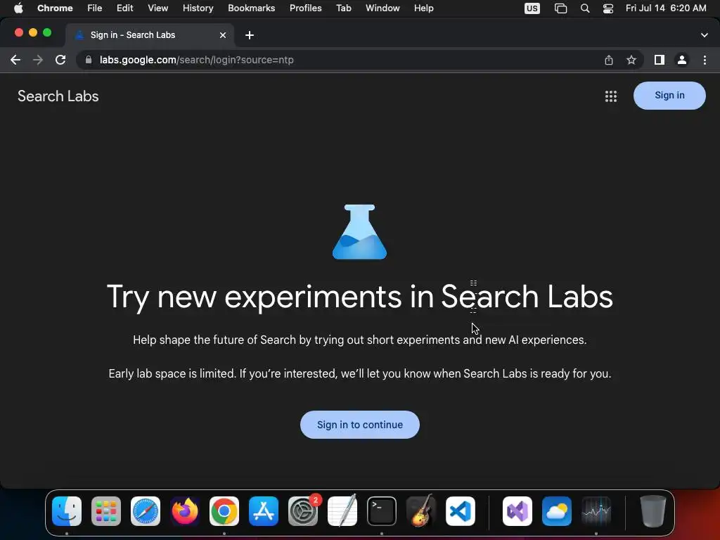Click the US input source indicator
Image resolution: width=720 pixels, height=540 pixels.
click(532, 8)
